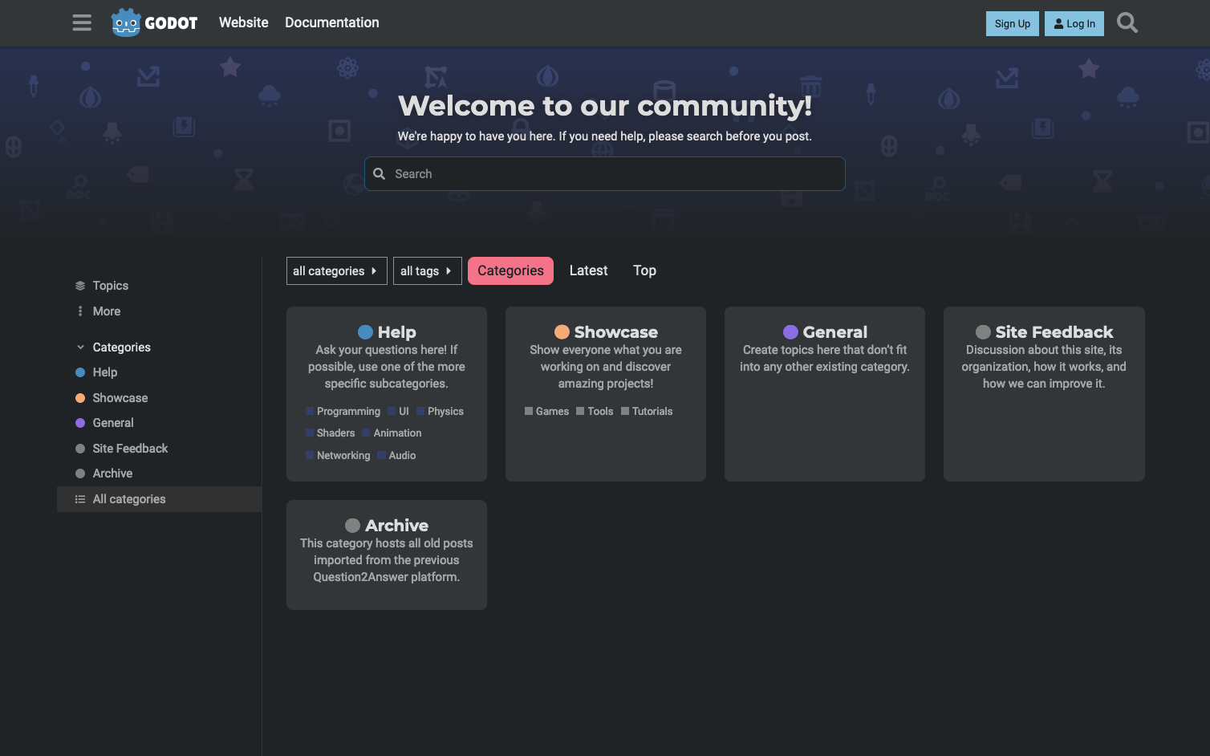The width and height of the screenshot is (1210, 756).
Task: Click inside the community search field
Action: 604,173
